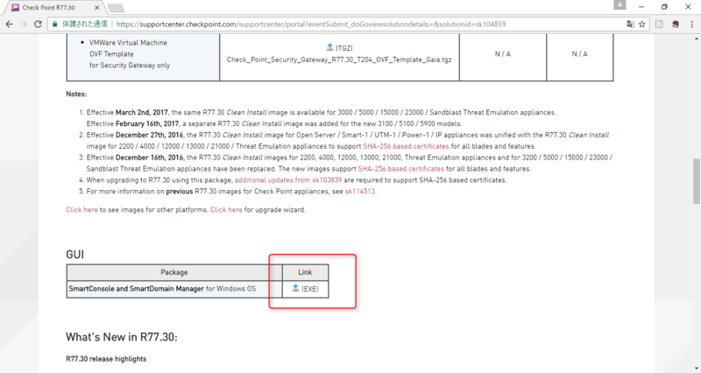Click VMWare Virtual Machine list item
Viewport: 701px width, 373px height.
coord(128,42)
